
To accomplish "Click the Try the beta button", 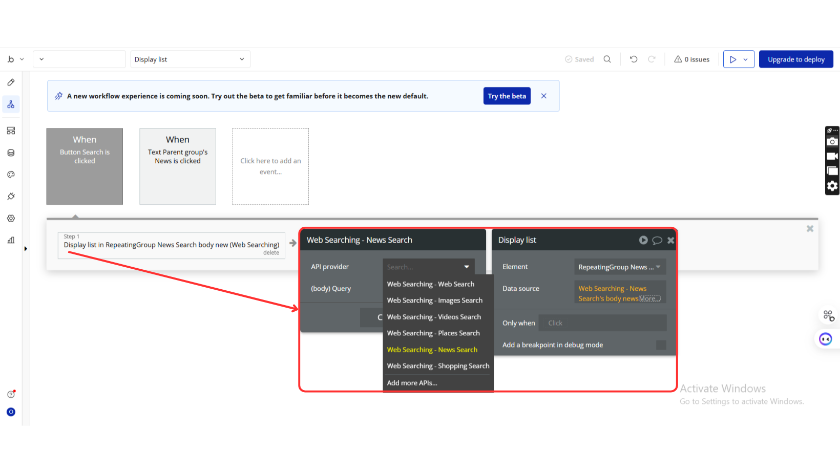I will point(507,96).
